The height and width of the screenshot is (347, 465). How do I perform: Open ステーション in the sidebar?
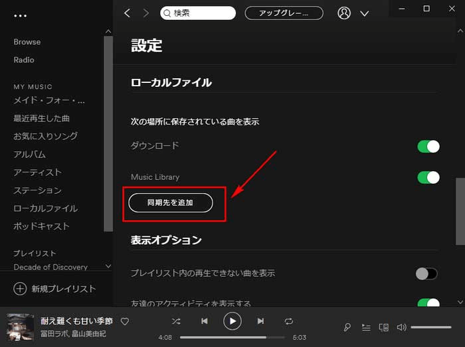pyautogui.click(x=38, y=190)
